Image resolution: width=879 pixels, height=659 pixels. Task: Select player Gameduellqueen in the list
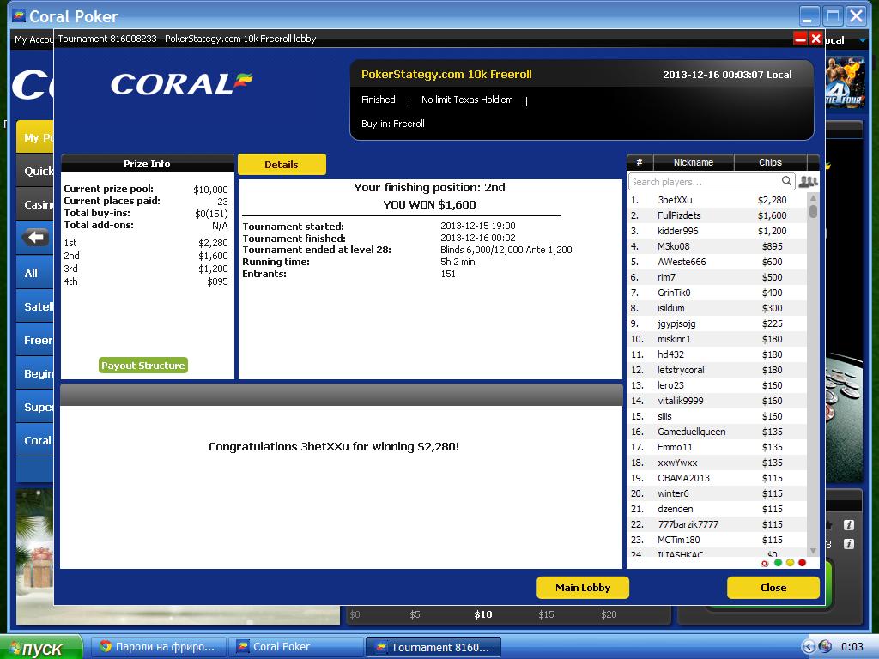(718, 432)
